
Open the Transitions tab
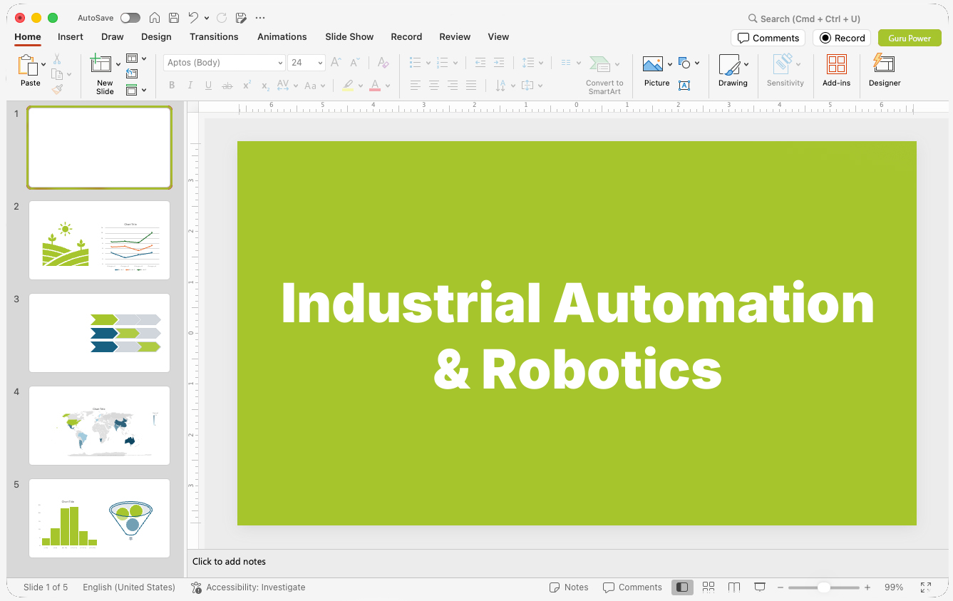(x=214, y=36)
